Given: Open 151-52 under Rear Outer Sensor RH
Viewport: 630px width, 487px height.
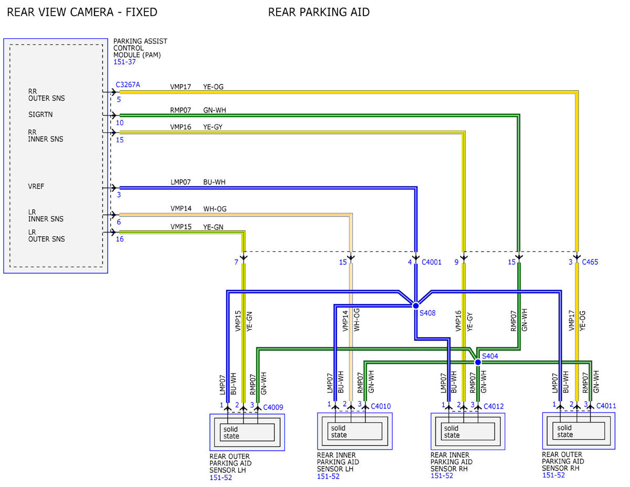Looking at the screenshot, I should click(x=553, y=475).
